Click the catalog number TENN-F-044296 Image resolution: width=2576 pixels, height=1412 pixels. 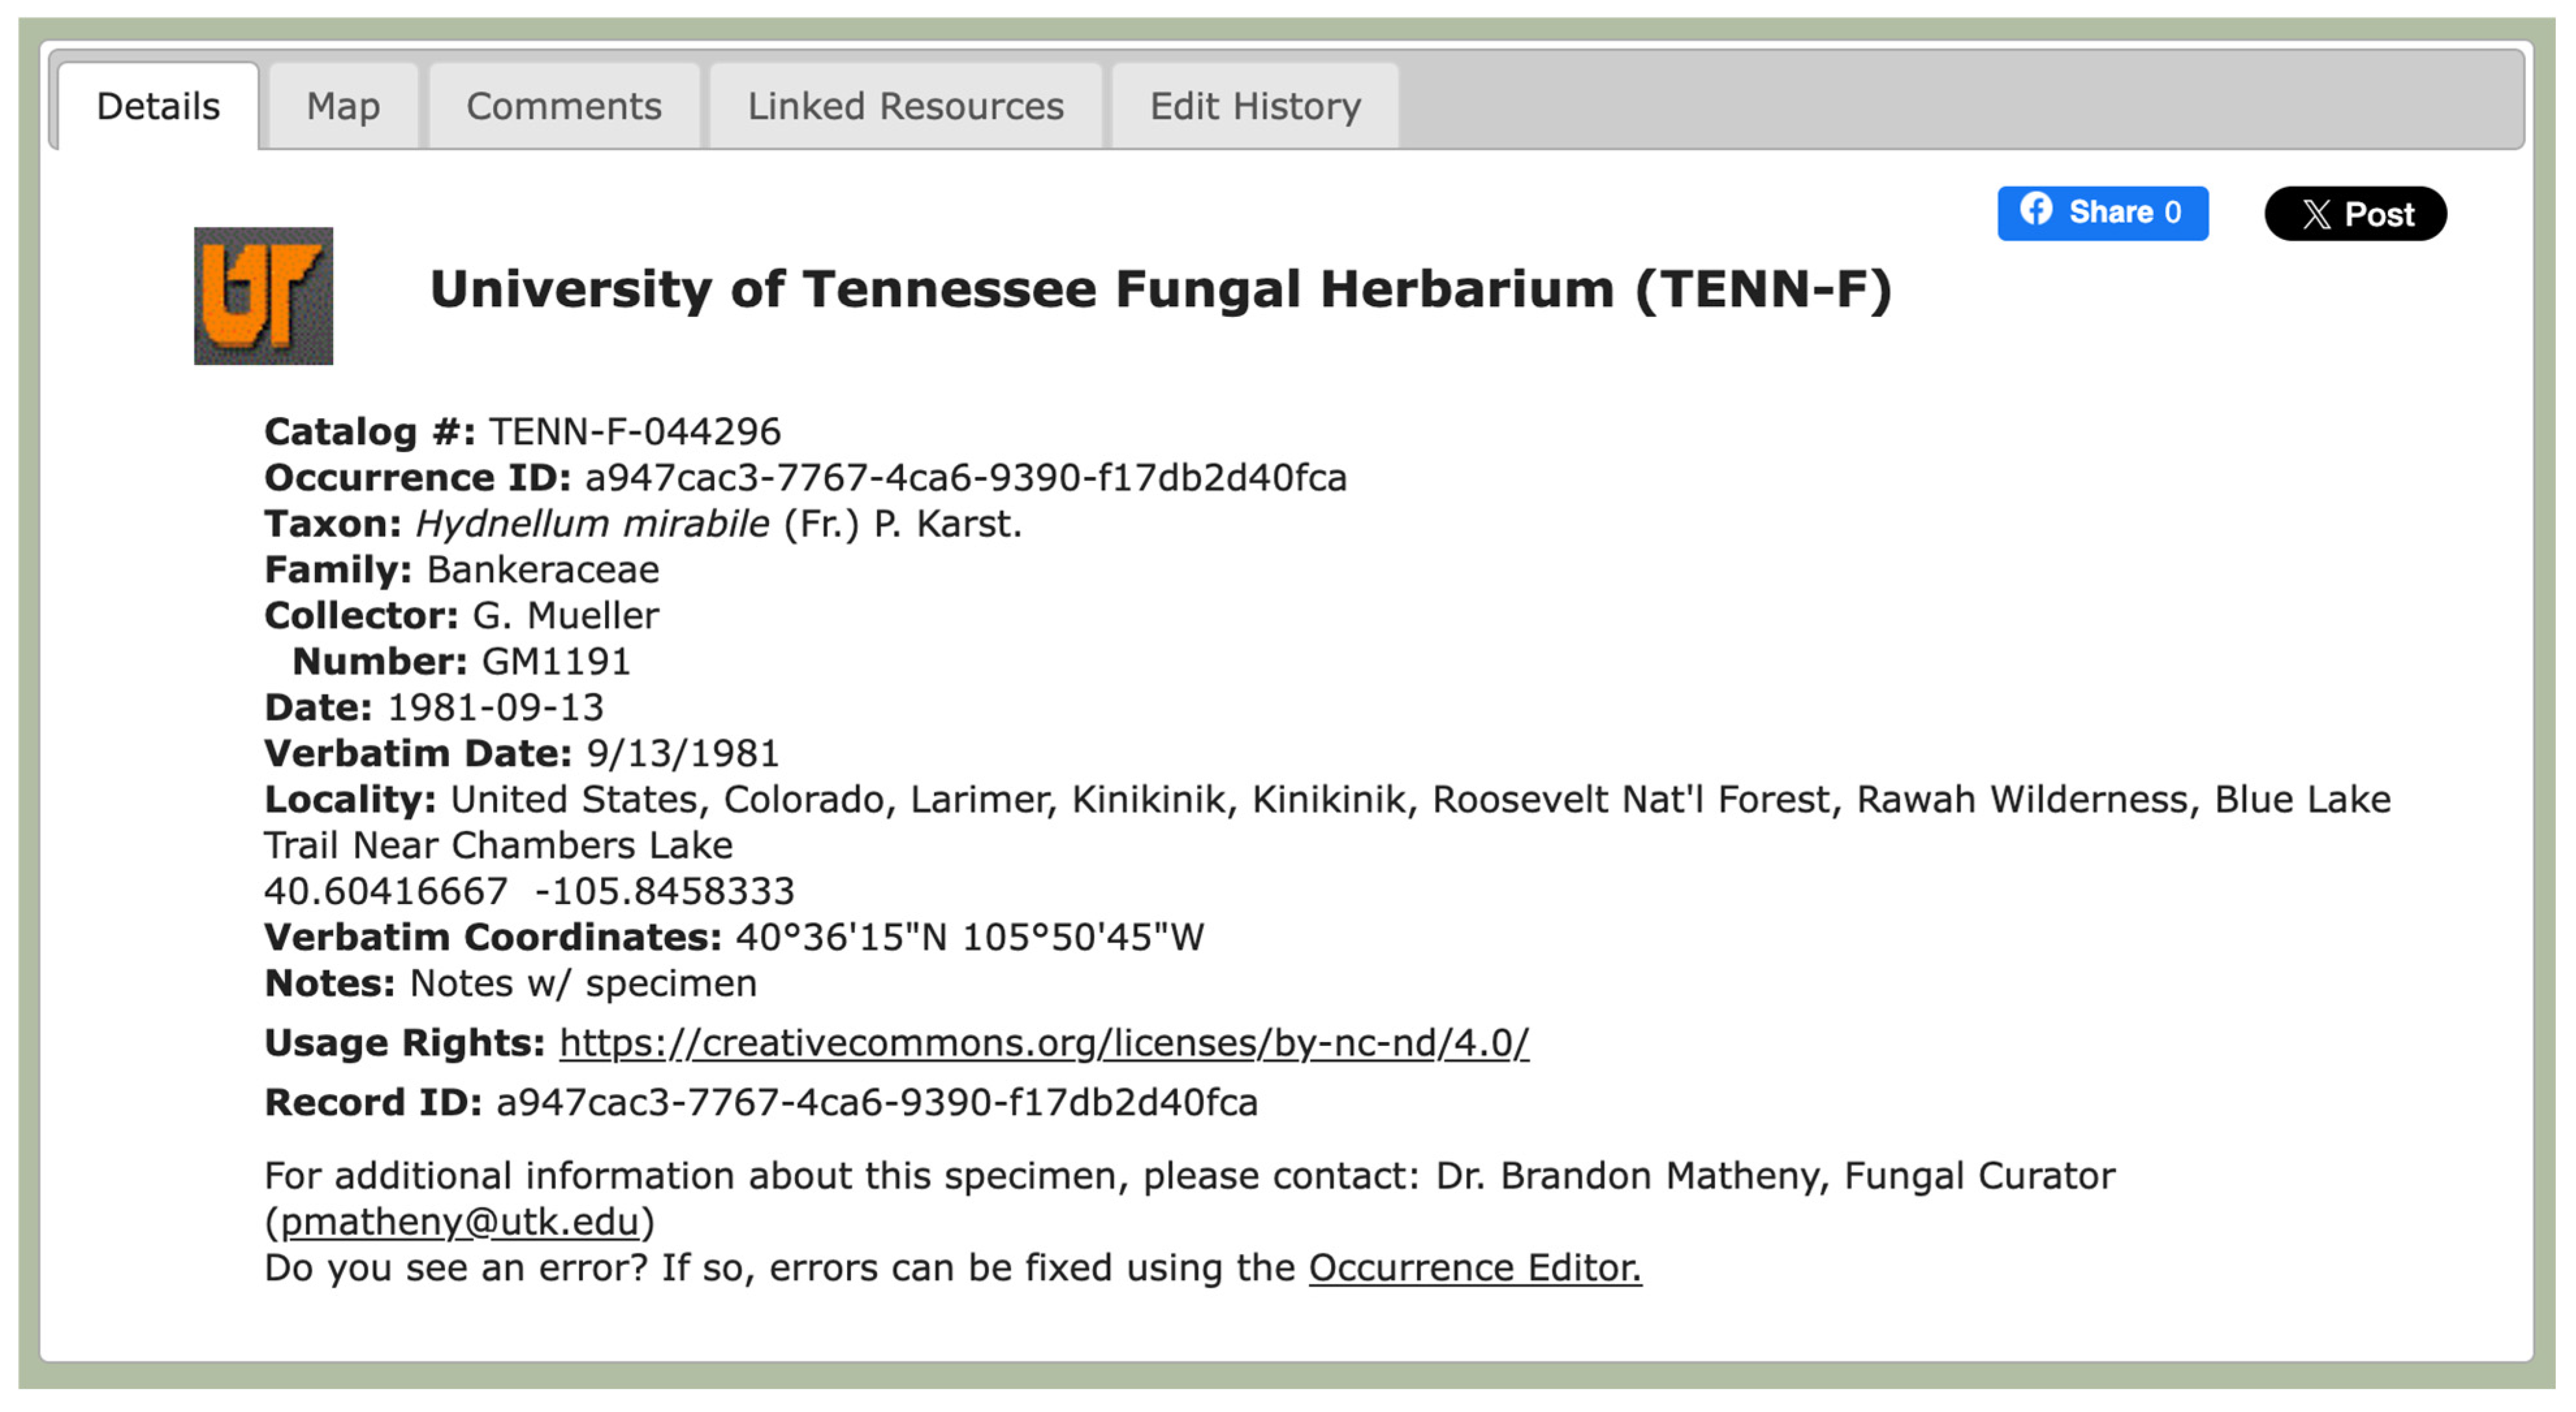[634, 431]
